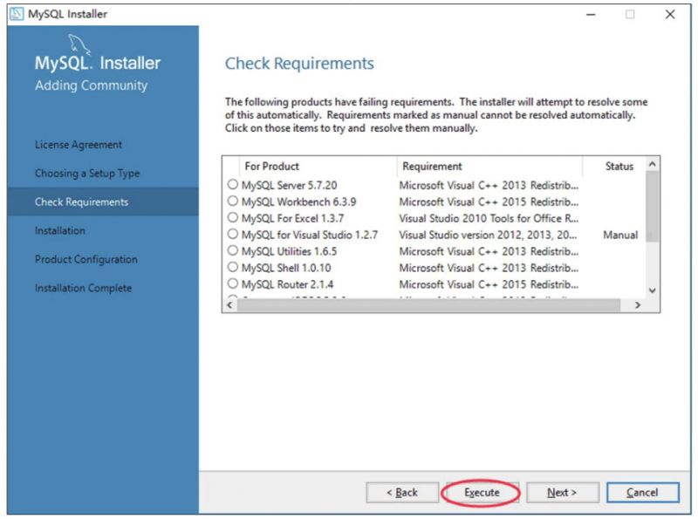Select MySQL For Excel 1.3.7
This screenshot has height=519, width=698.
[x=233, y=219]
